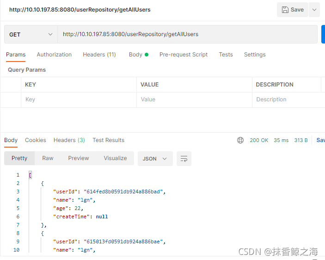
Task: Click the request URL input field
Action: 187,34
